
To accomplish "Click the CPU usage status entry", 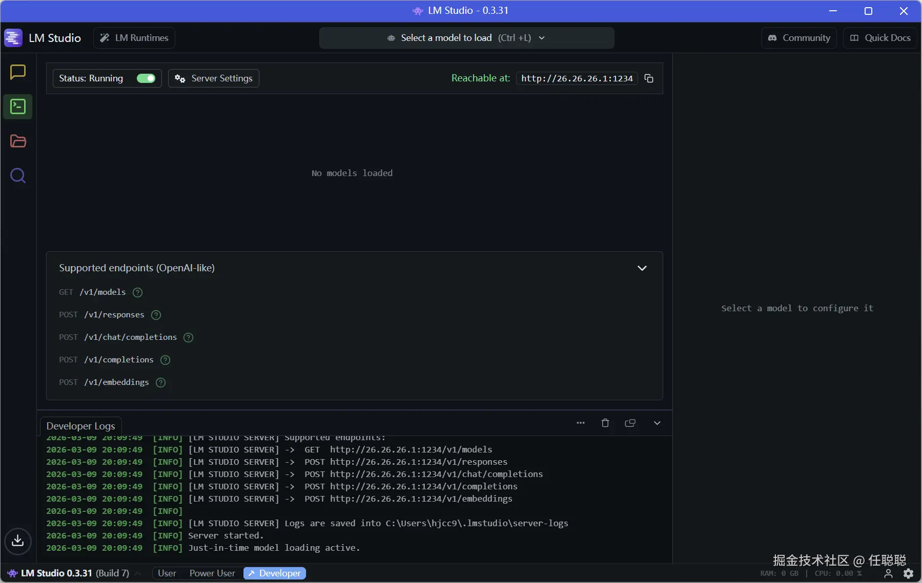I will point(838,573).
